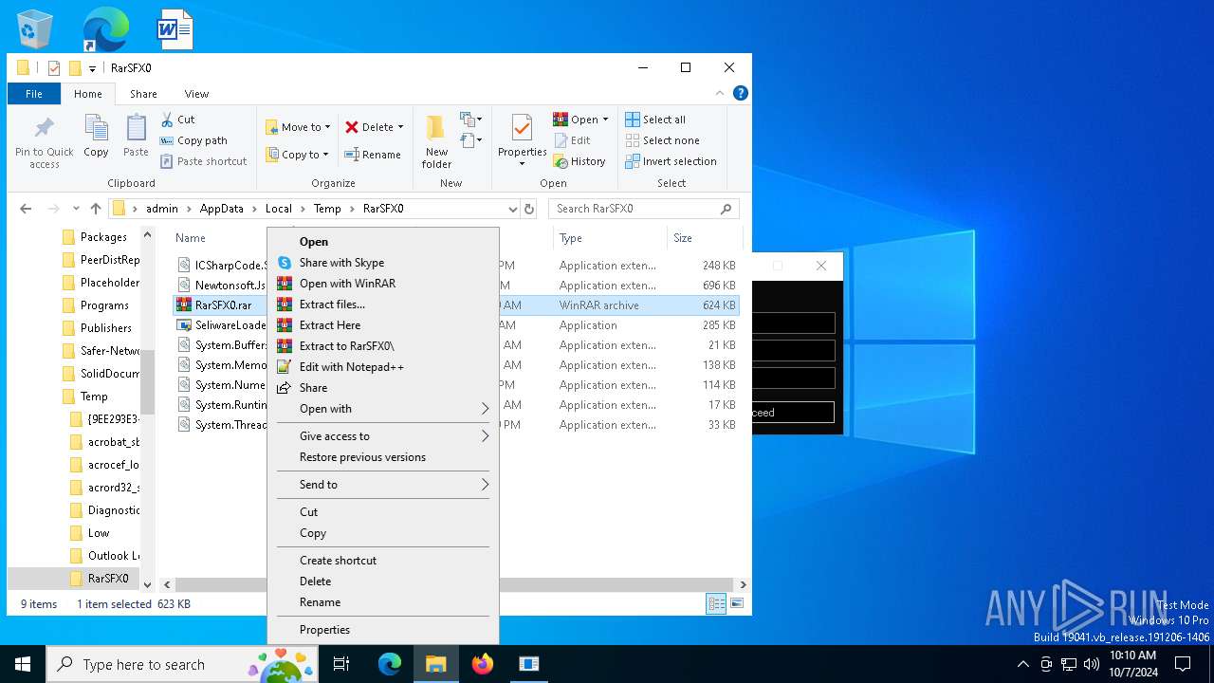Image resolution: width=1214 pixels, height=683 pixels.
Task: Expand the Delete dropdown arrow
Action: click(x=400, y=127)
